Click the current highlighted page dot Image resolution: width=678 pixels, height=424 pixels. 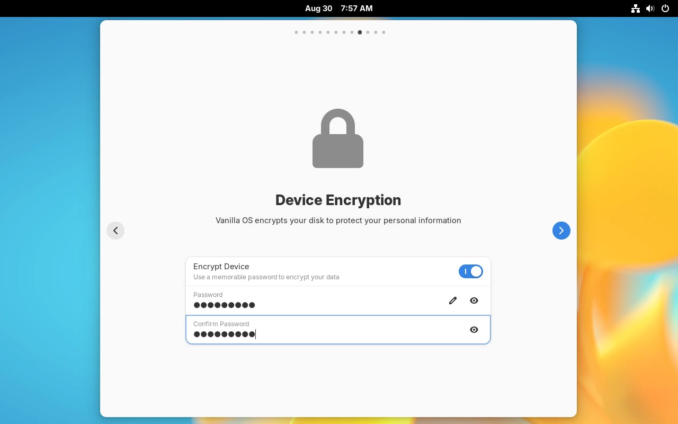click(x=360, y=32)
